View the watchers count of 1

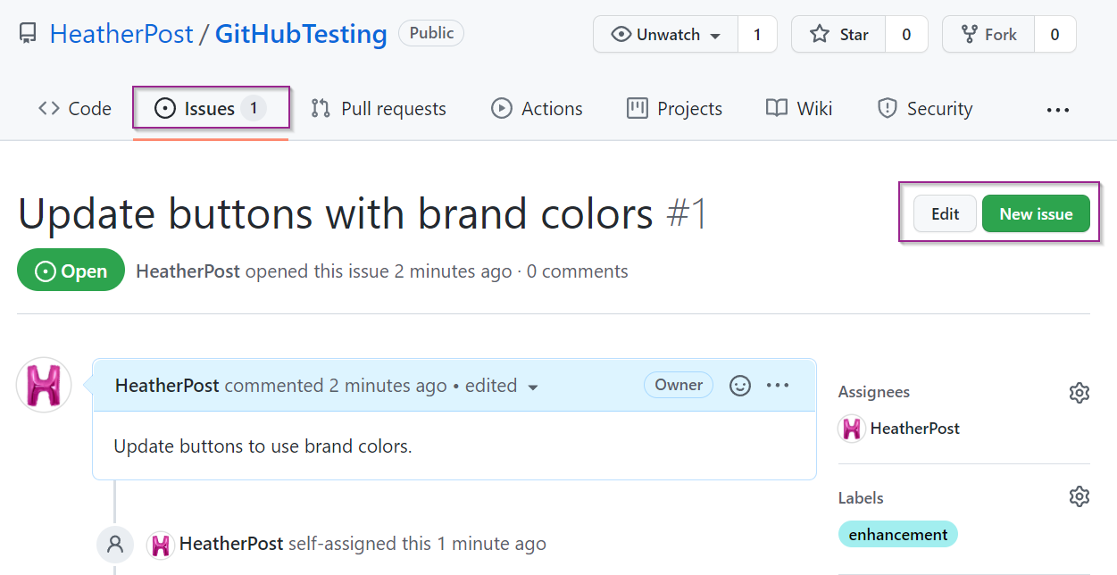(x=757, y=35)
